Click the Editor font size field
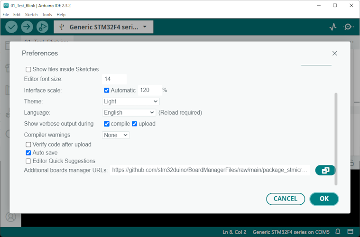360x237 pixels. pyautogui.click(x=114, y=79)
